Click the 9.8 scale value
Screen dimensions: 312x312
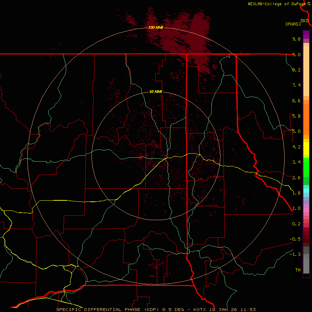296,39
